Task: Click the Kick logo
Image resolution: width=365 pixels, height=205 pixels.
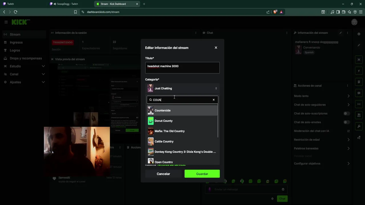Action: click(x=21, y=22)
